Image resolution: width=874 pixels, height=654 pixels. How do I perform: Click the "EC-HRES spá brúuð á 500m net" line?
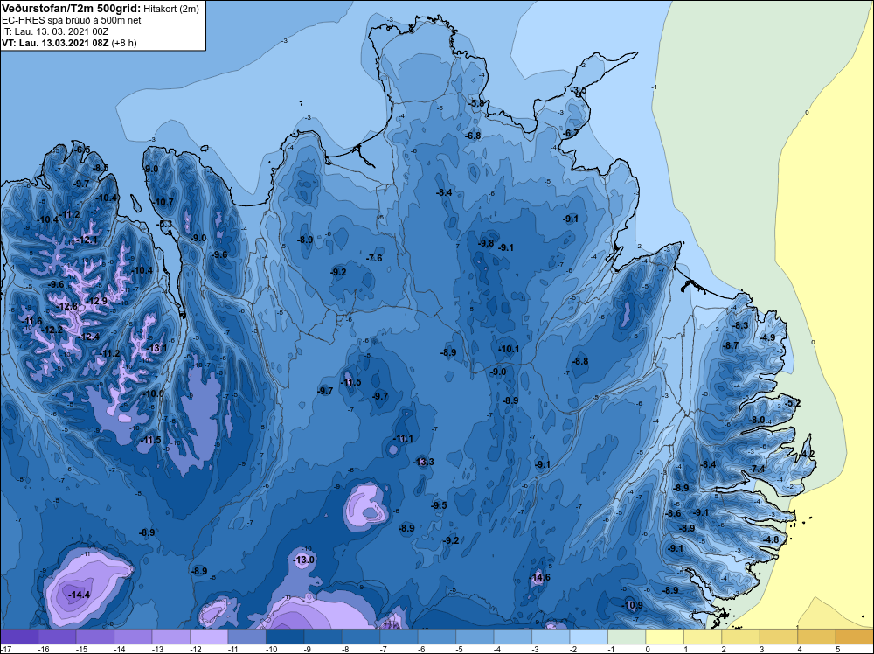click(72, 20)
